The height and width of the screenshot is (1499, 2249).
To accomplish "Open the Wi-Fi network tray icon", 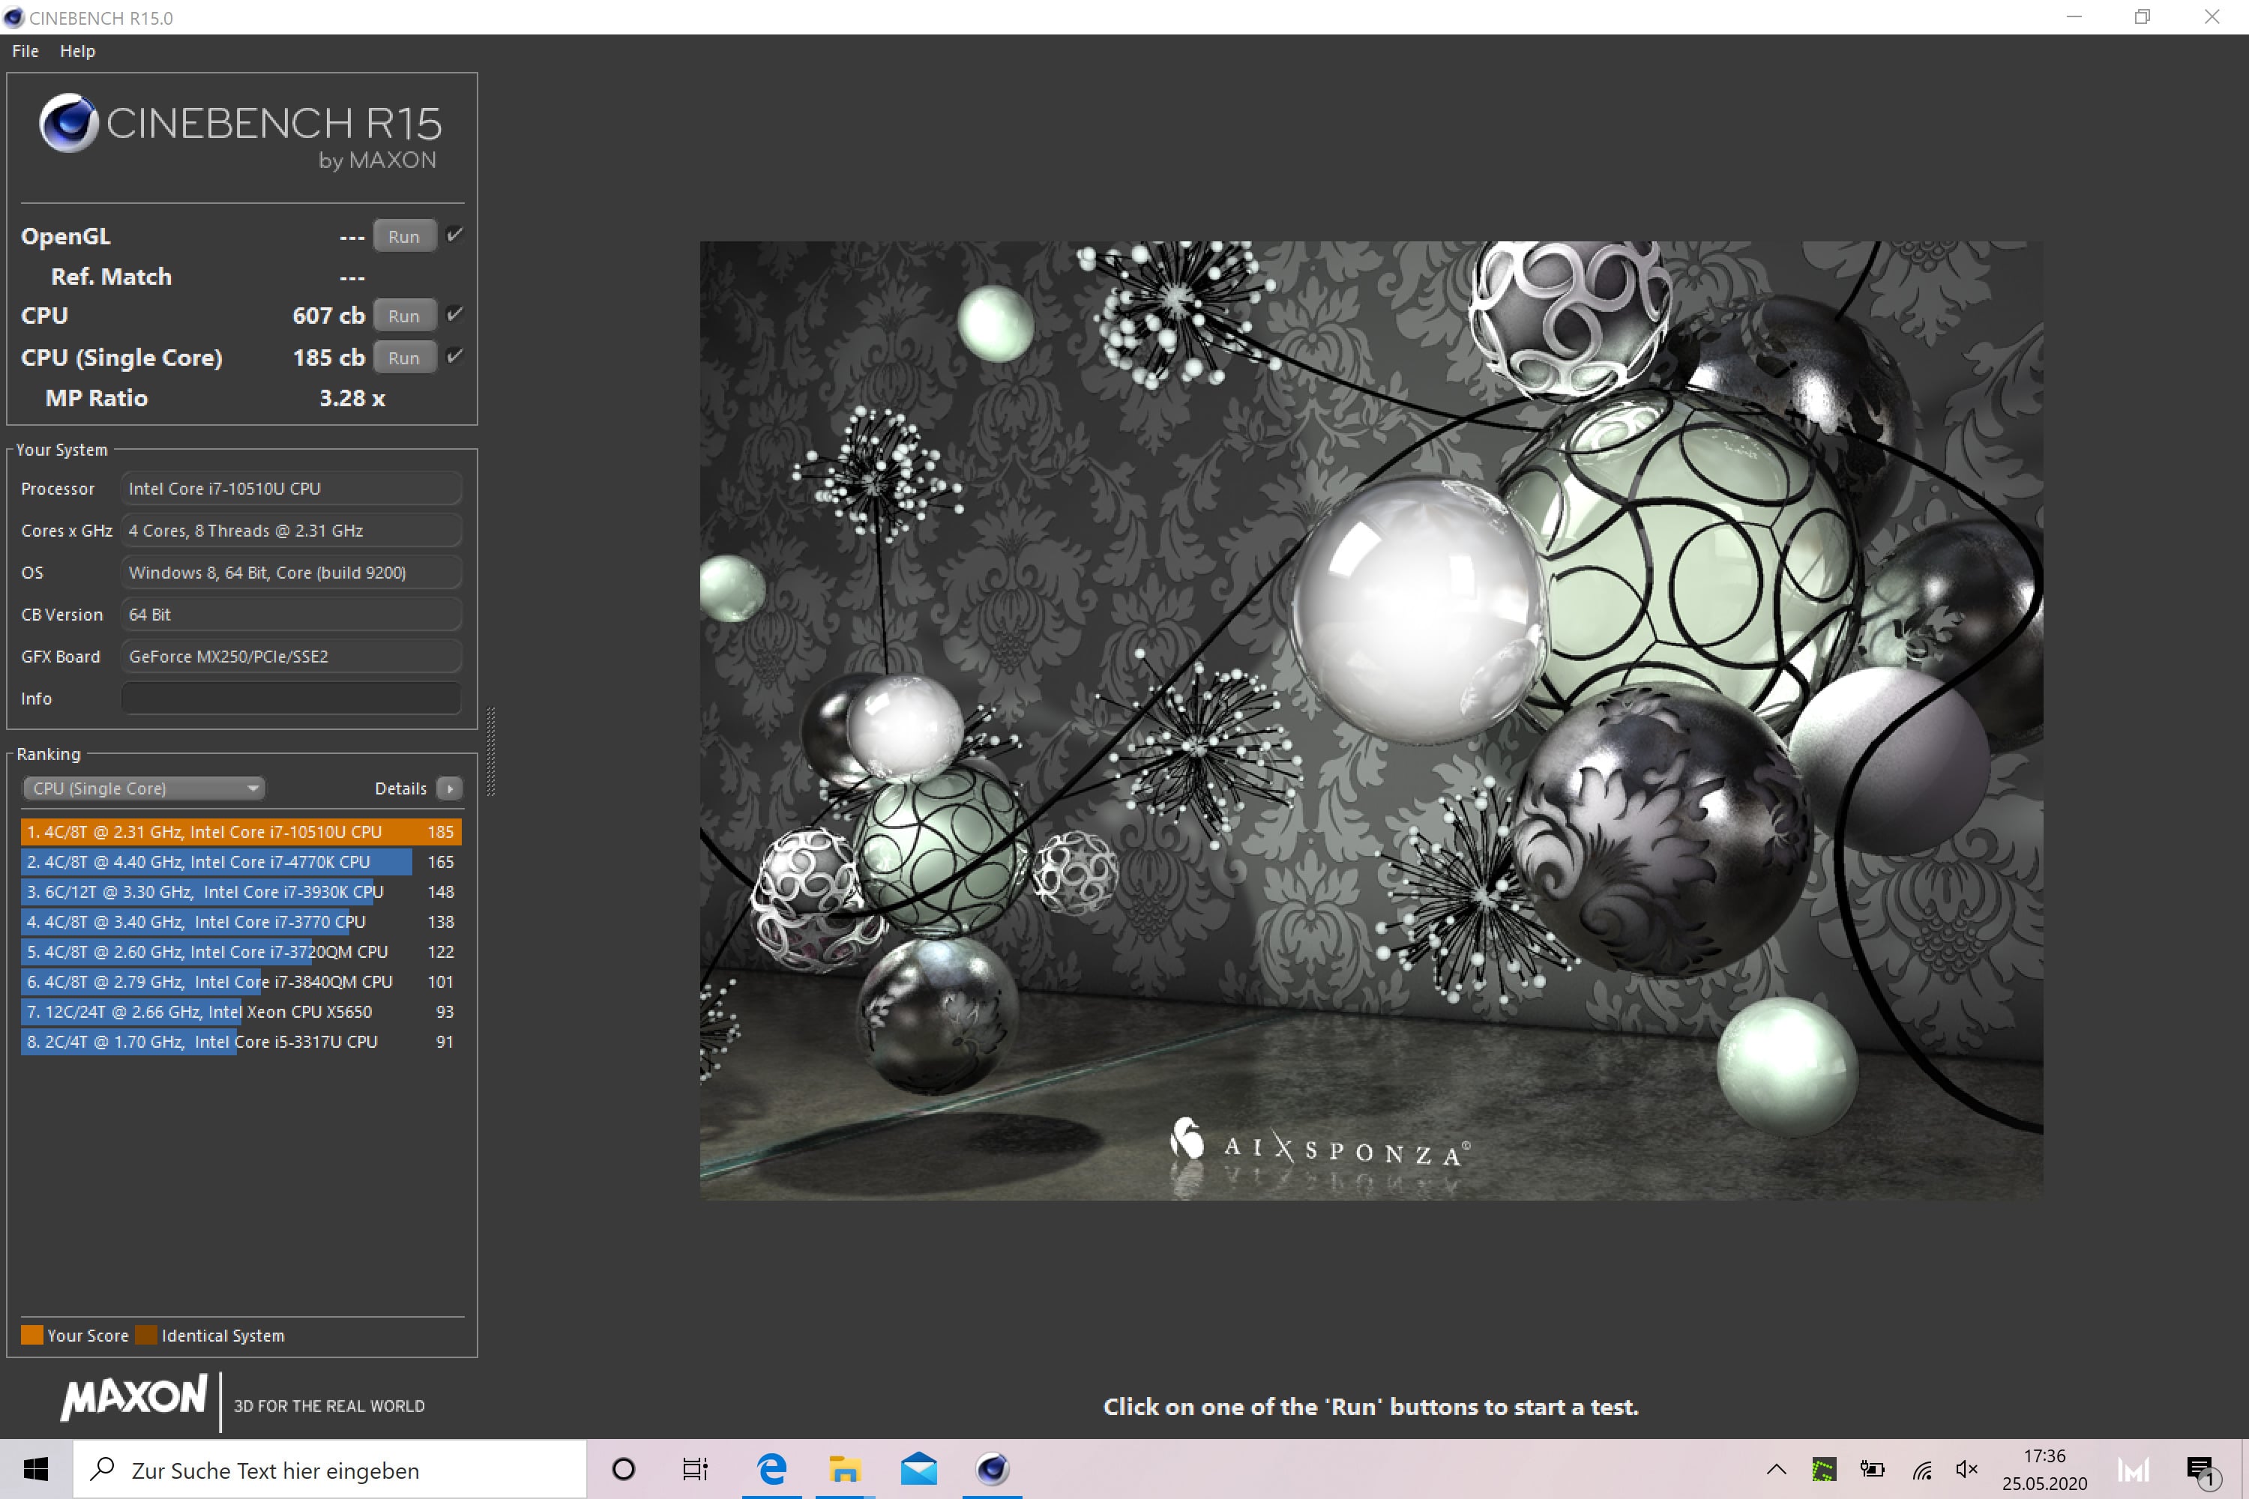I will 1921,1469.
